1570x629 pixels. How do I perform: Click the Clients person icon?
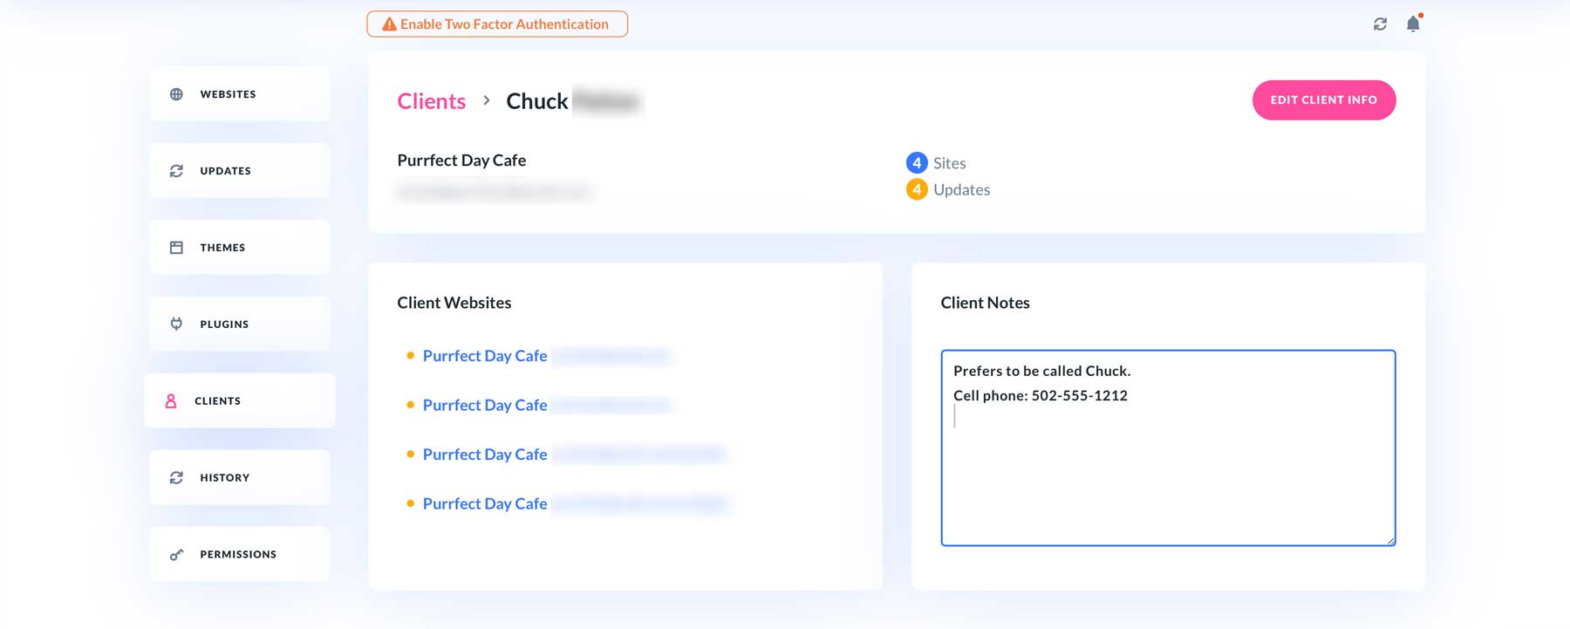coord(171,401)
